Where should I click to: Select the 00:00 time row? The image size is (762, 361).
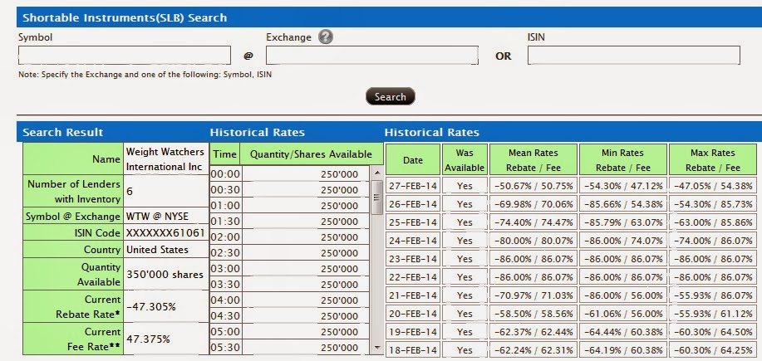pos(289,174)
